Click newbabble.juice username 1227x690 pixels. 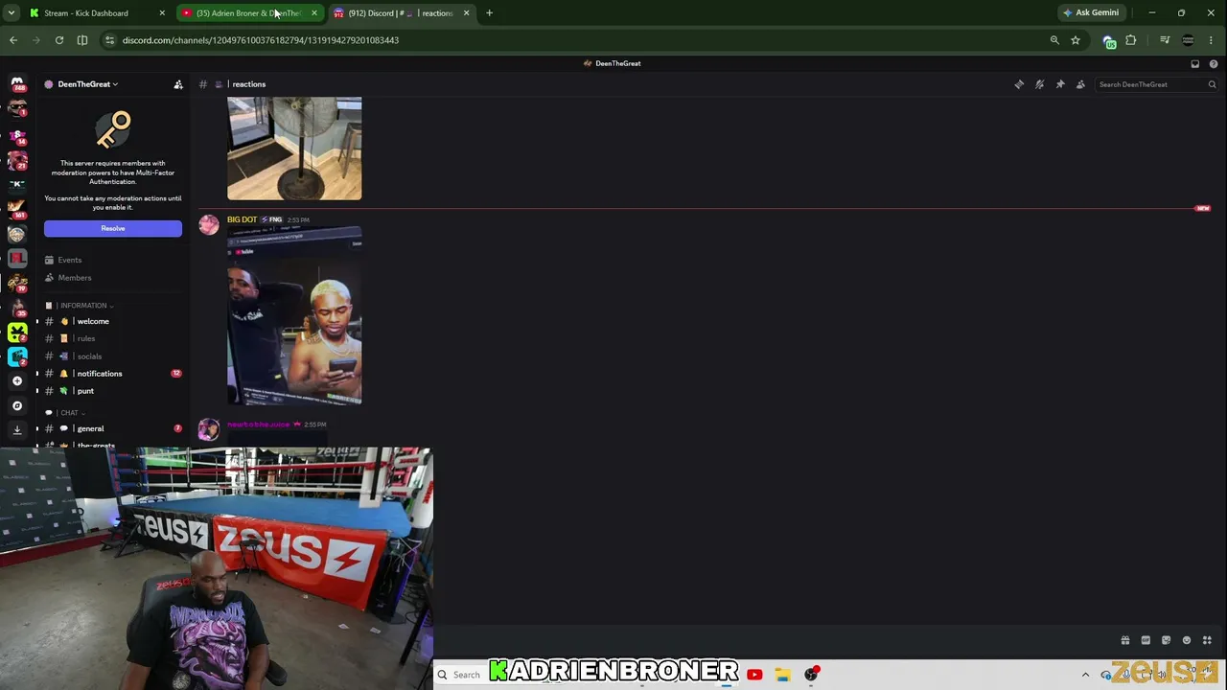pos(259,425)
